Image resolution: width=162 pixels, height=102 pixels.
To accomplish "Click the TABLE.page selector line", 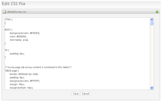I will coord(12,71).
